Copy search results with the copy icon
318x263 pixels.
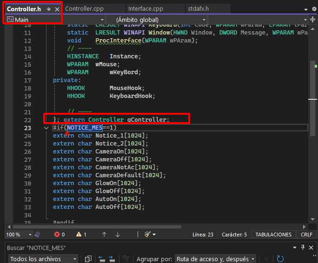coord(88,259)
